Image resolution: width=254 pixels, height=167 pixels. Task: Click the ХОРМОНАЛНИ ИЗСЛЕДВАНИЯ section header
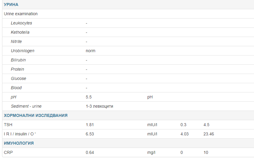click(36, 115)
